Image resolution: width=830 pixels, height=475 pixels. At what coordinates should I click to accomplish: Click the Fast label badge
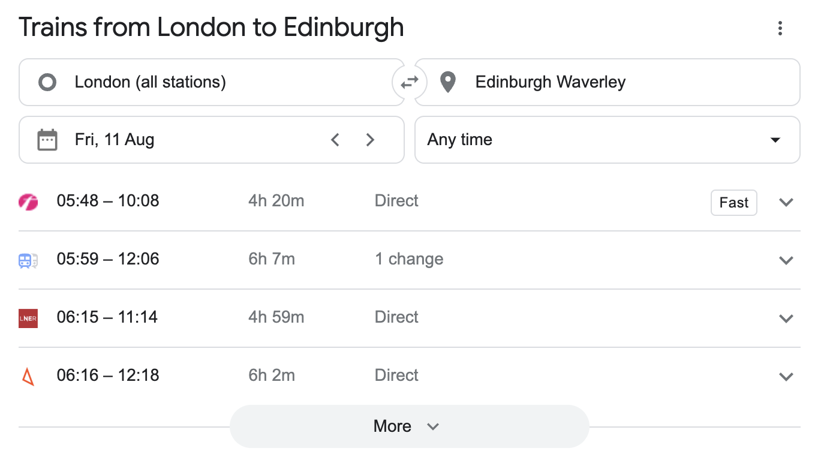[733, 203]
